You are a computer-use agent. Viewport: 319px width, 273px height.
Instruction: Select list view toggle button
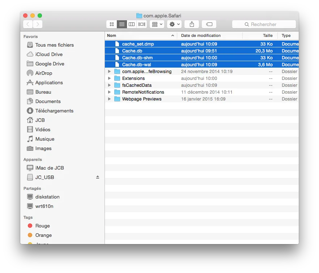point(122,24)
